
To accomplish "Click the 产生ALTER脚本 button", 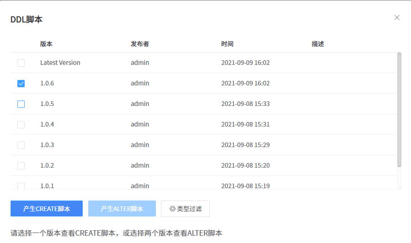I will pos(122,209).
